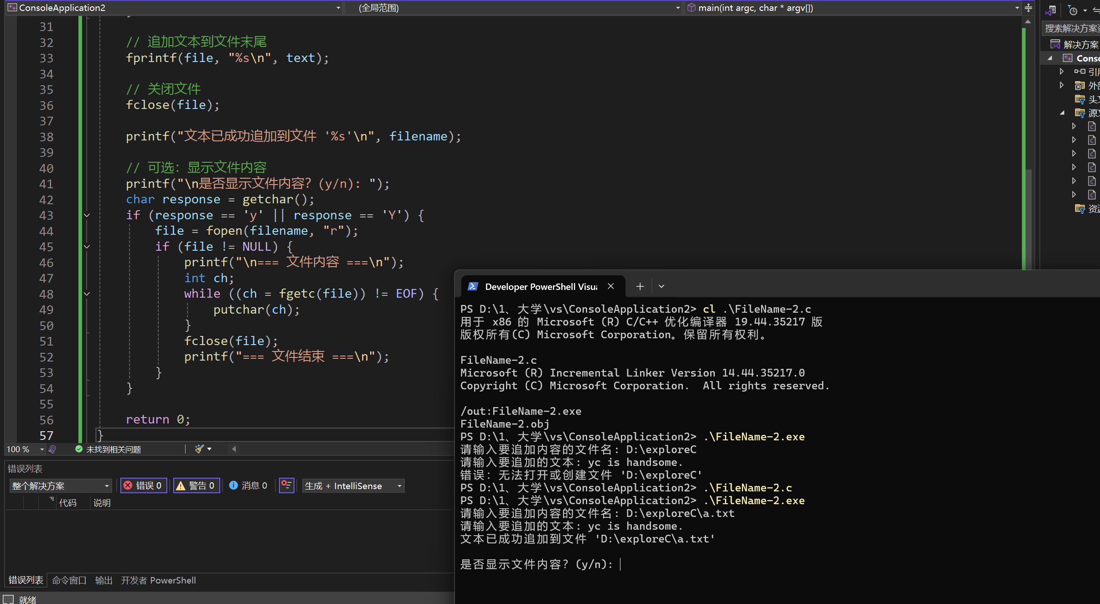Click the solution view switch icon in Solution Explorer
The width and height of the screenshot is (1100, 604).
click(x=1051, y=10)
